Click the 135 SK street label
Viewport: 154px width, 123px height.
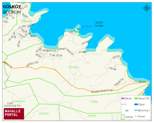pos(24,30)
